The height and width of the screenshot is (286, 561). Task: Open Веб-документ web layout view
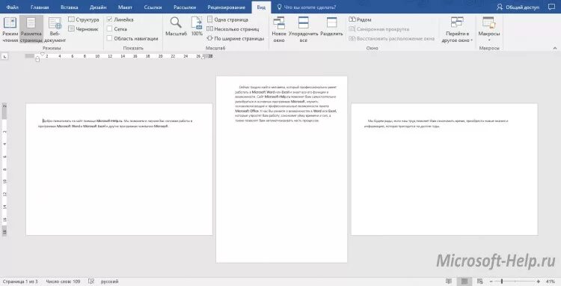(55, 29)
